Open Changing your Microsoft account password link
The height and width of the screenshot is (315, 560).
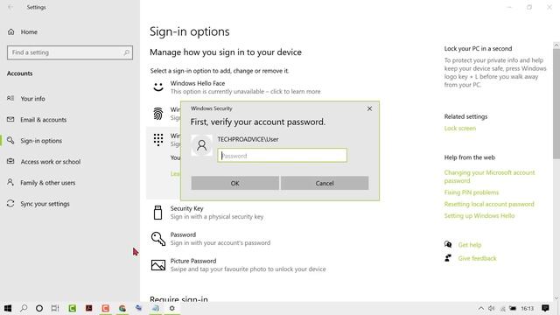click(x=489, y=177)
